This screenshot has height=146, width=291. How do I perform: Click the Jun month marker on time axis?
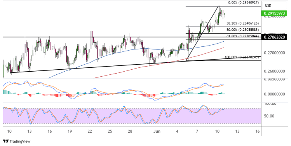(157, 131)
